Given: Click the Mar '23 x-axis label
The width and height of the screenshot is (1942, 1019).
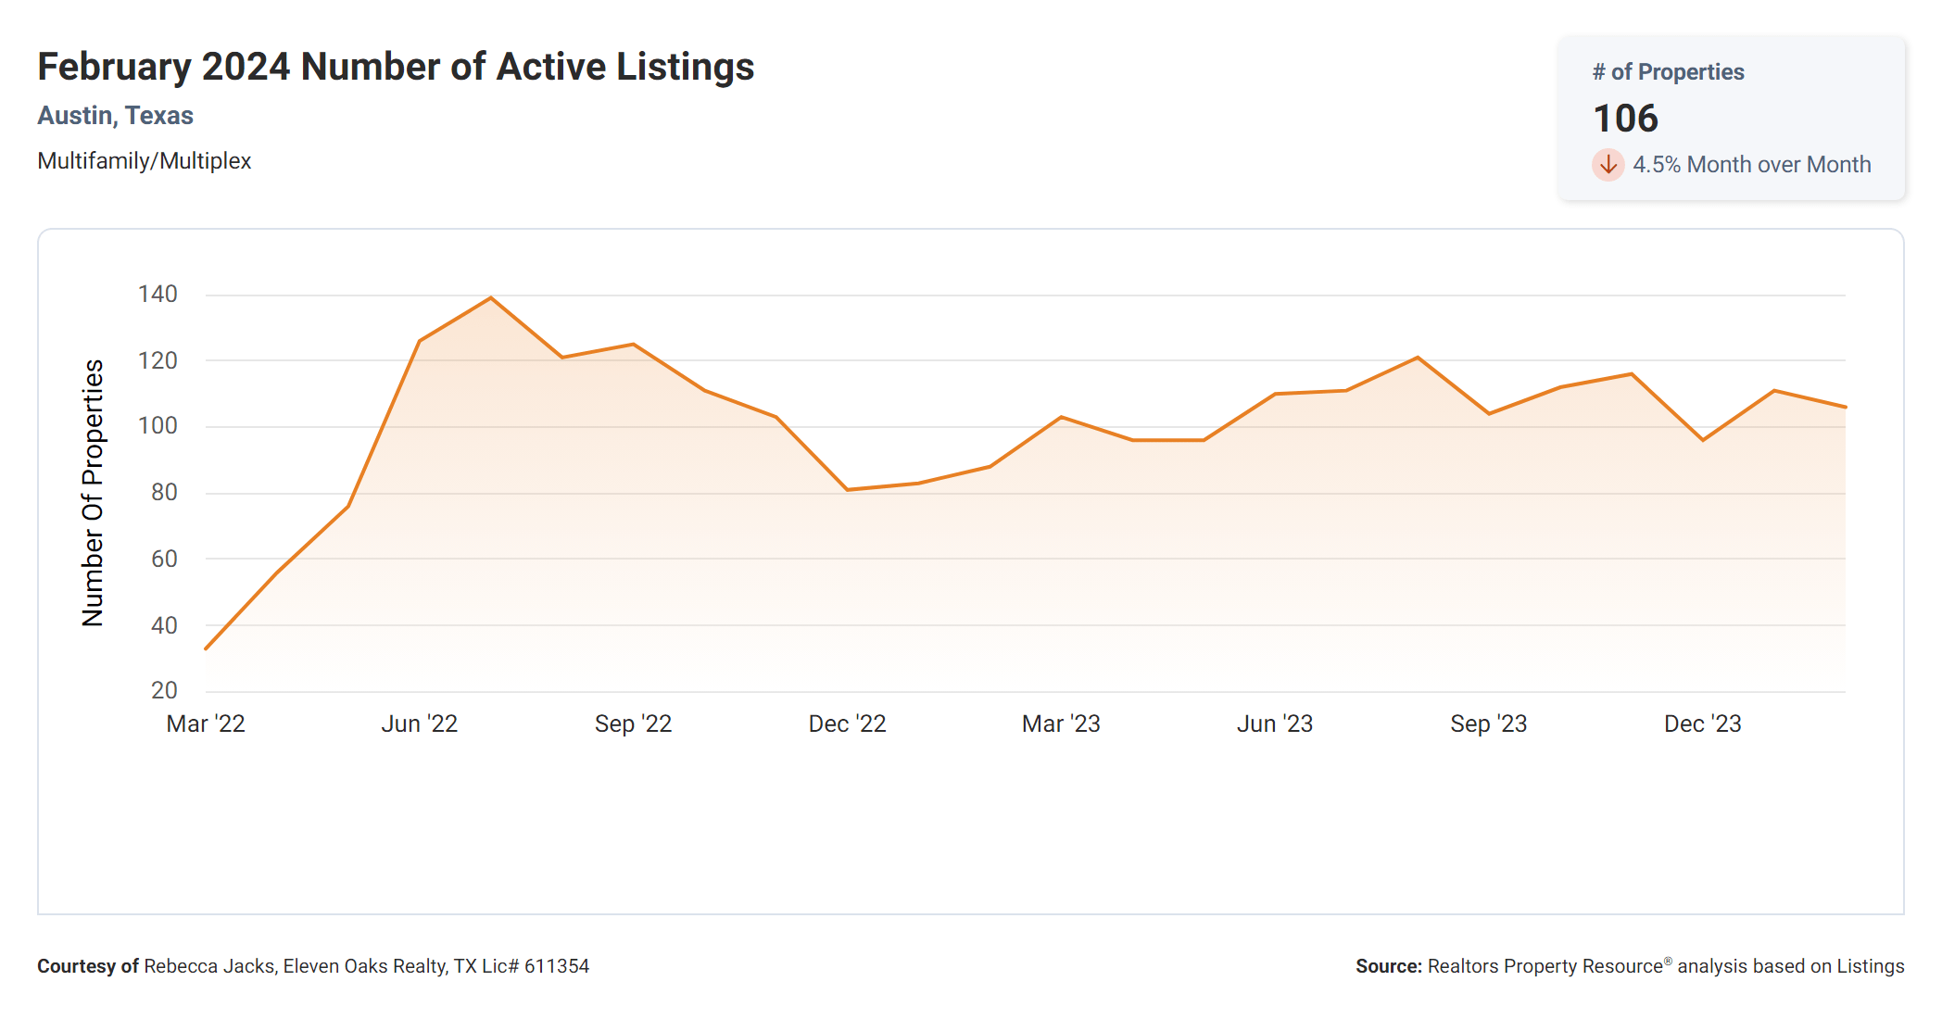Looking at the screenshot, I should click(1061, 723).
